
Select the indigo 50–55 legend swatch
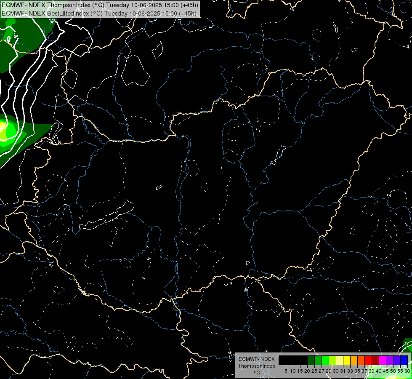[397, 360]
